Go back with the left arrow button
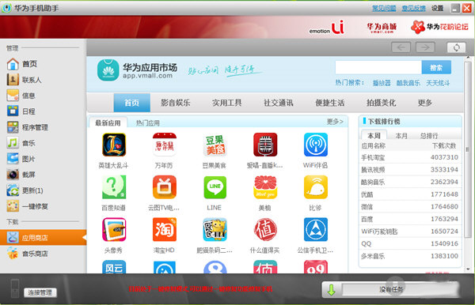The height and width of the screenshot is (305, 475). 401,47
